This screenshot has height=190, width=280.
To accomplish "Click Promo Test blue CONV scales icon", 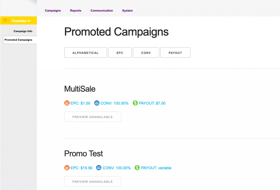I will point(99,168).
